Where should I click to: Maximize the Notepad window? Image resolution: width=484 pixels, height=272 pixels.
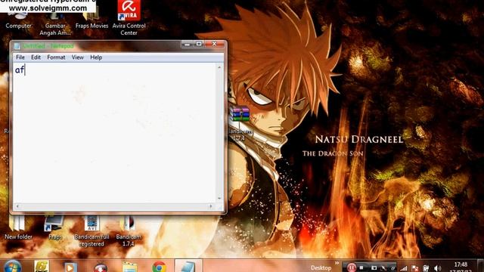pyautogui.click(x=199, y=45)
